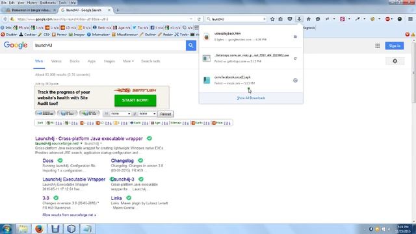Viewport: 416px width, 234px height.
Task: Open the Launch4j Executable Wrapper sitelink
Action: tap(73, 179)
